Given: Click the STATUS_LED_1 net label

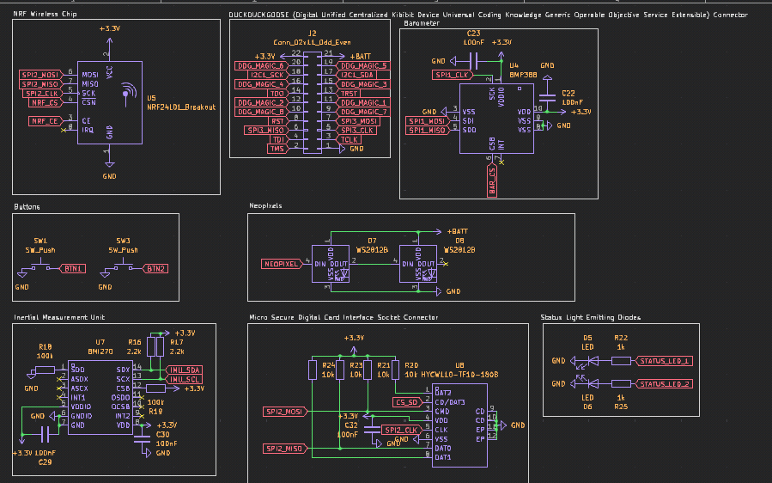Looking at the screenshot, I should click(666, 361).
